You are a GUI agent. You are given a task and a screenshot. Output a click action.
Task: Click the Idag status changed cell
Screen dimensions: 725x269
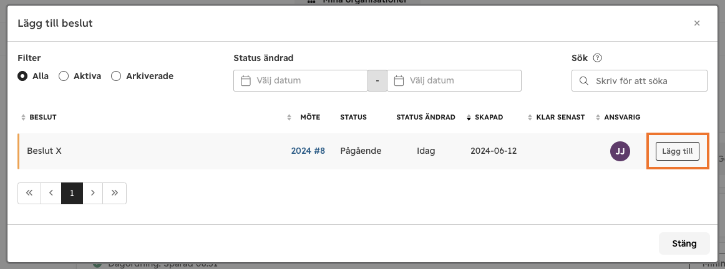click(x=426, y=151)
